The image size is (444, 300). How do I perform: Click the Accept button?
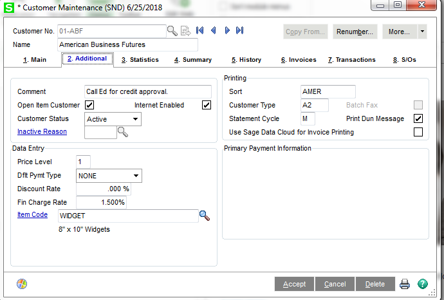[294, 284]
